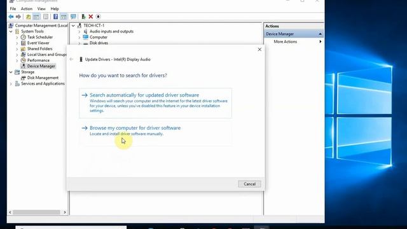
Task: Expand the Event Viewer node arrow
Action: tap(17, 43)
